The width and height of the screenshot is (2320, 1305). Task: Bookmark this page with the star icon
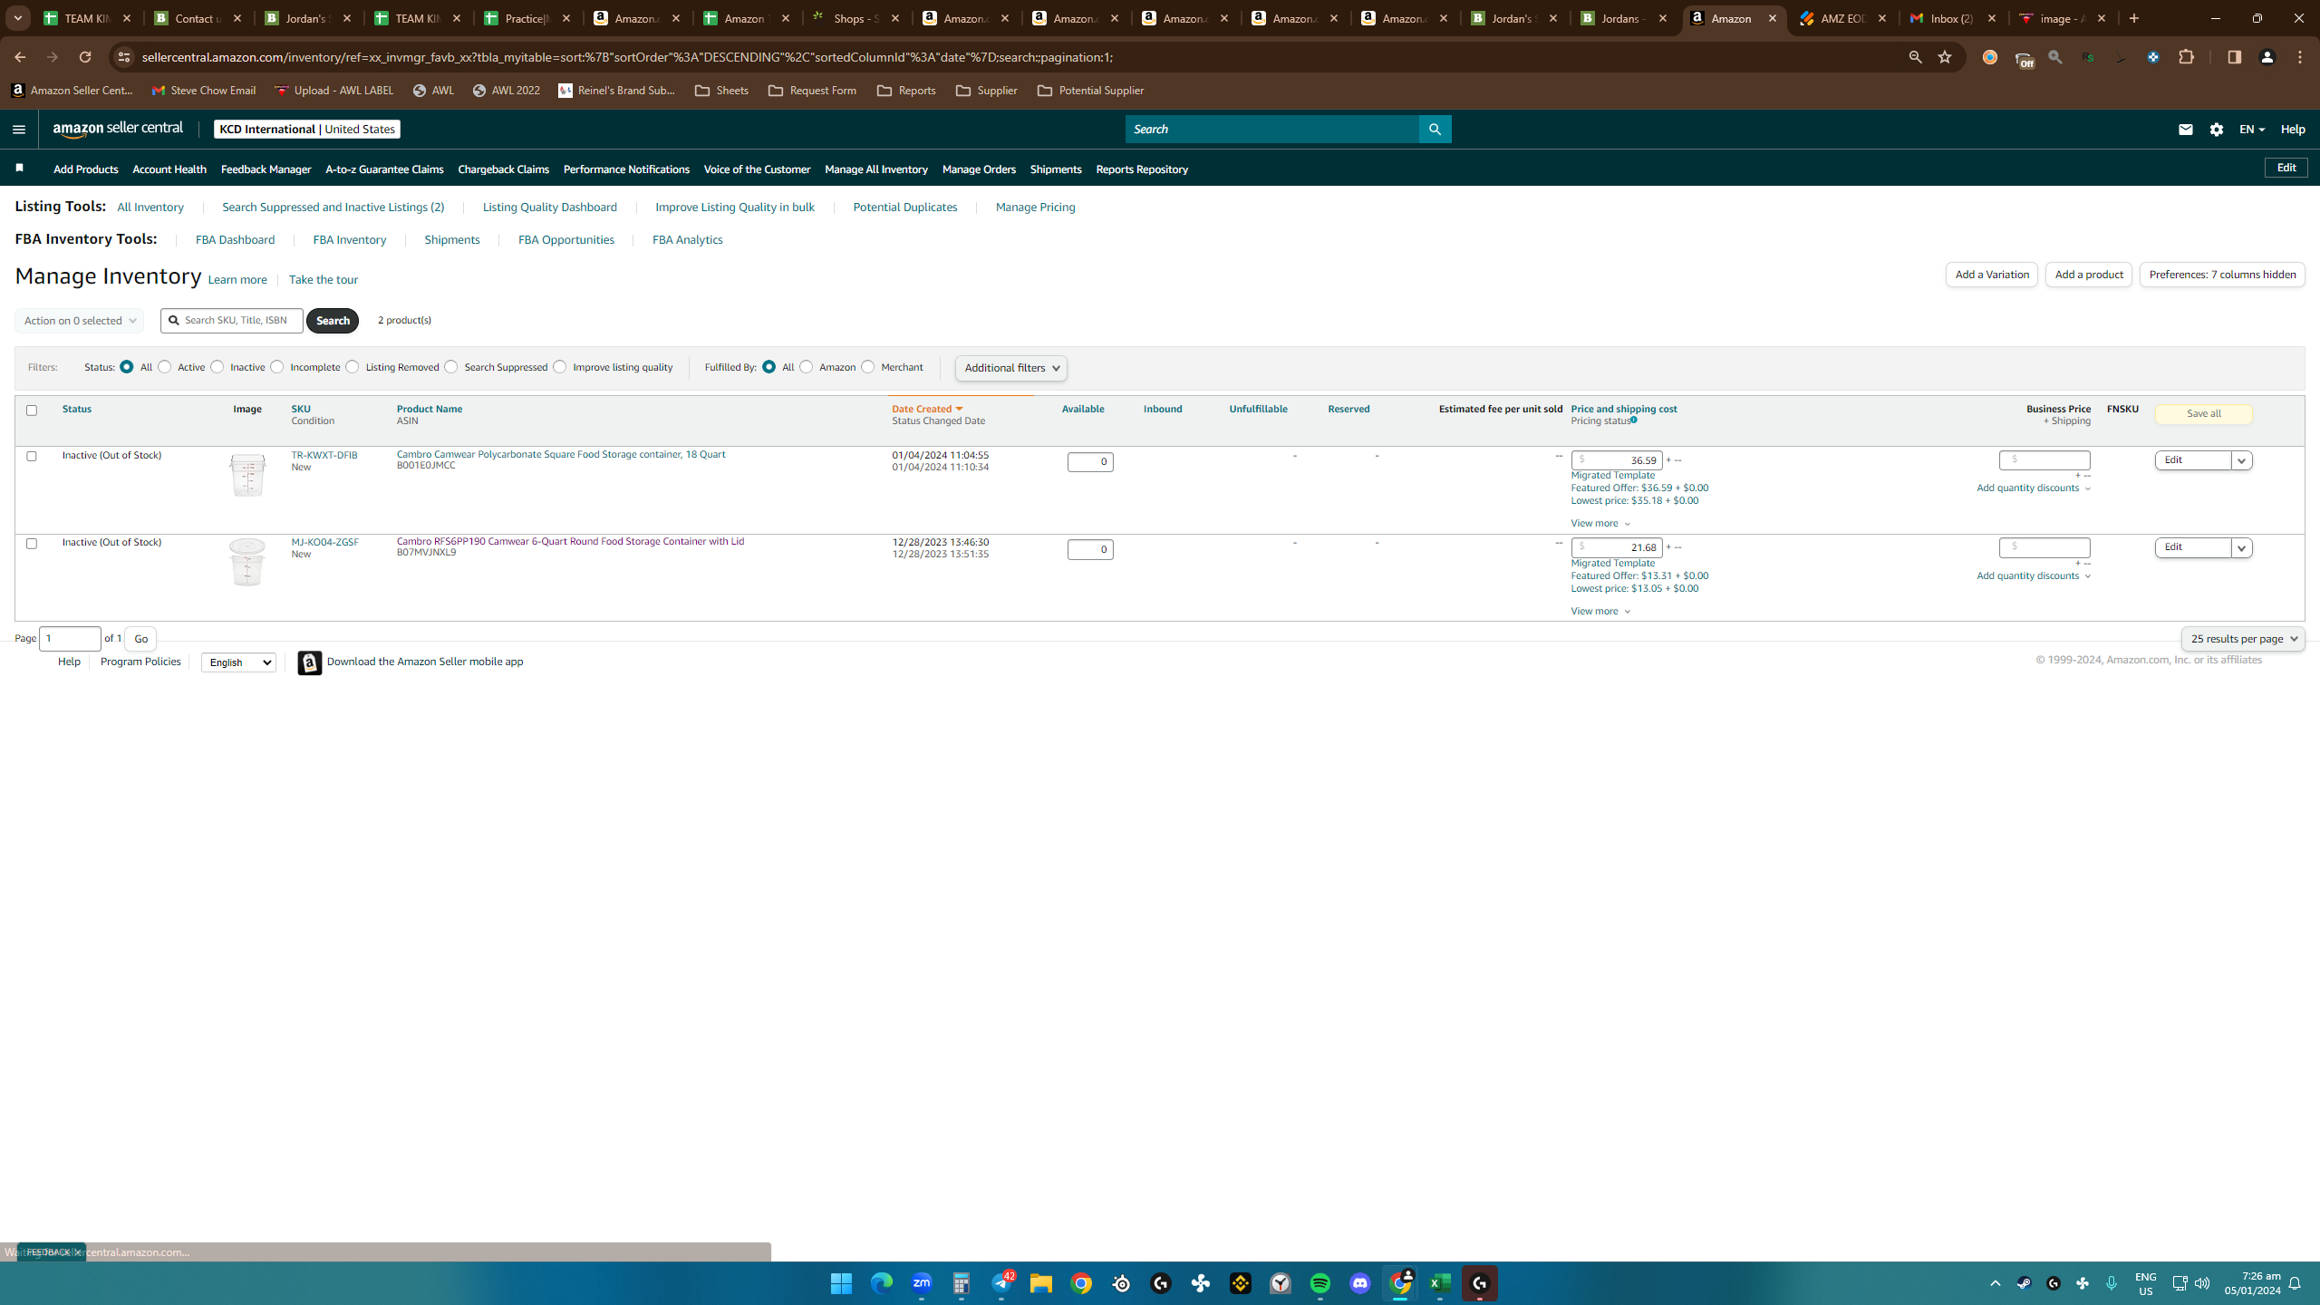click(1945, 57)
